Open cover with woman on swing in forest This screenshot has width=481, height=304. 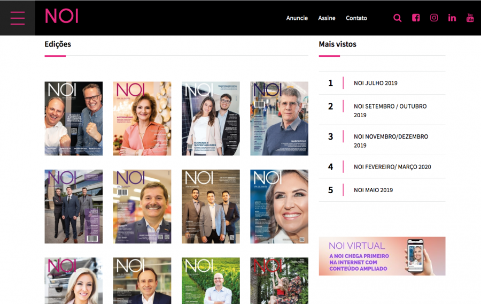[279, 280]
